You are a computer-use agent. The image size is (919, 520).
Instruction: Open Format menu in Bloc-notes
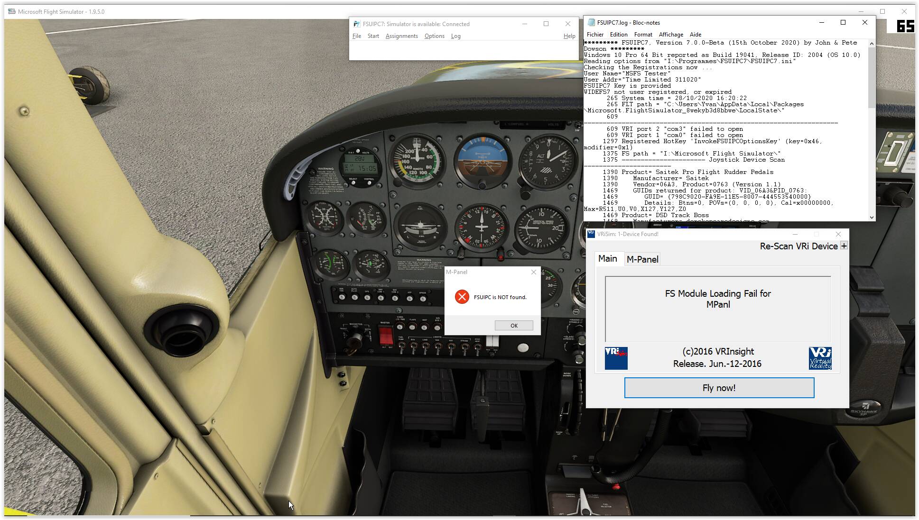643,35
